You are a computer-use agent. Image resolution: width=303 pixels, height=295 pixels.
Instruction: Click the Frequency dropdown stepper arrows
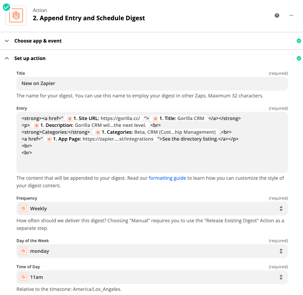tap(281, 209)
